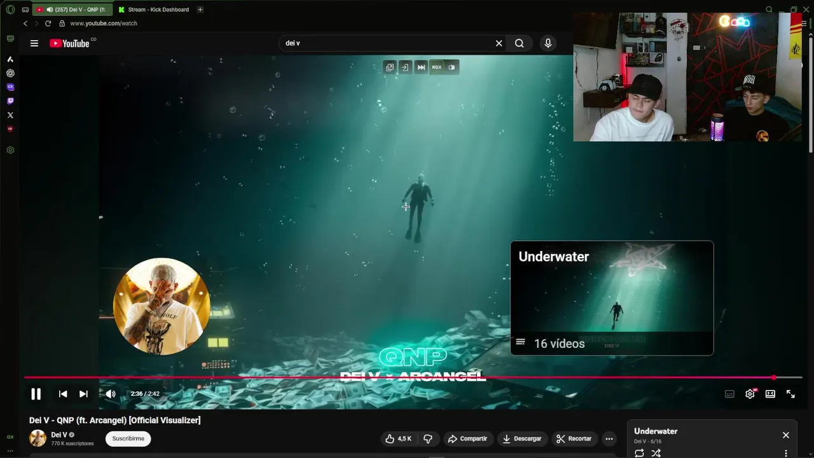Close the Underwater playlist panel
The image size is (814, 458).
click(786, 435)
